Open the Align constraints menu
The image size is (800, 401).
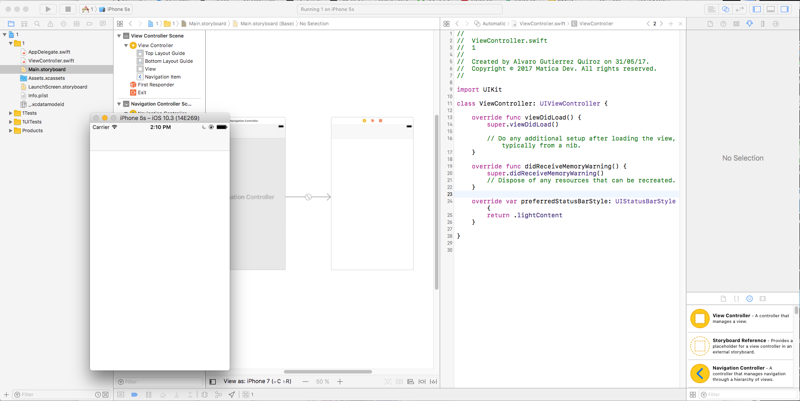tap(410, 381)
